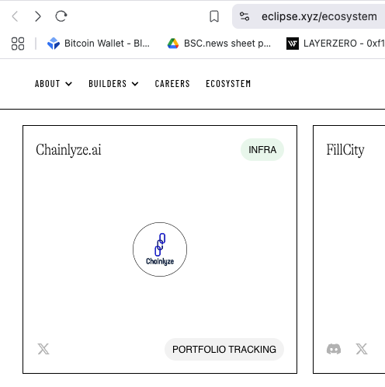Open the LAYERZERO bookmark
Image resolution: width=385 pixels, height=387 pixels.
pos(335,44)
